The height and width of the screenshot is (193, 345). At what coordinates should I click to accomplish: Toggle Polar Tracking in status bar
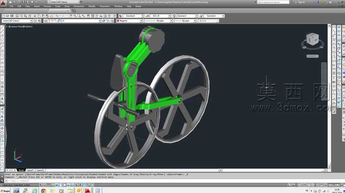pyautogui.click(x=57, y=185)
